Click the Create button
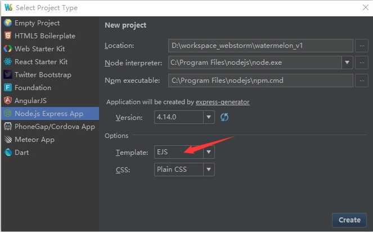 coord(349,220)
